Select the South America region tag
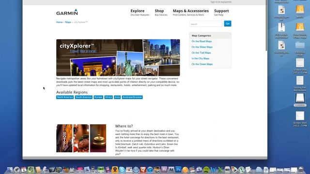The width and height of the screenshot is (310, 174). click(84, 97)
